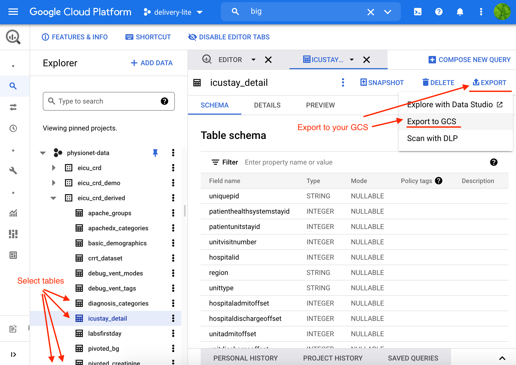This screenshot has height=365, width=516.
Task: Switch to the Preview tab
Action: (320, 105)
